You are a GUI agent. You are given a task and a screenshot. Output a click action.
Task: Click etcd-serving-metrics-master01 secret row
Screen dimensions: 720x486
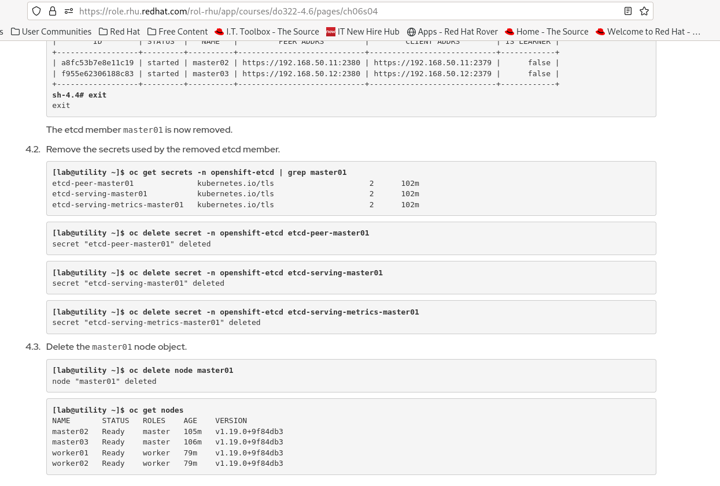235,205
